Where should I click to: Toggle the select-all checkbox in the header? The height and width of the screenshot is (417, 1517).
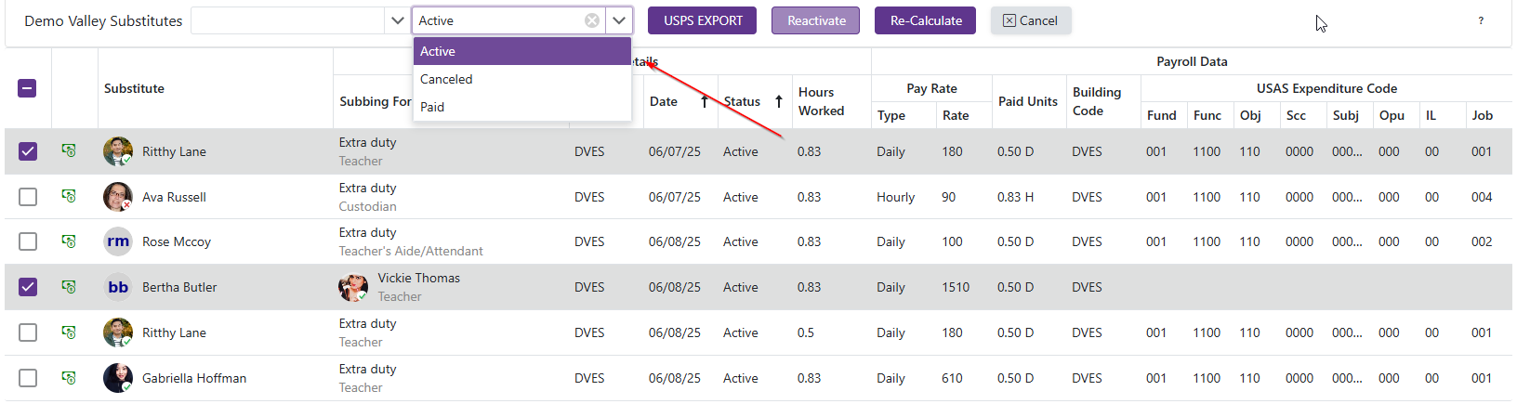click(x=28, y=88)
